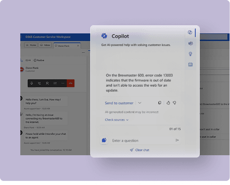The image size is (230, 185).
Task: Open the Teams icon in side rail
Action: [x=190, y=43]
